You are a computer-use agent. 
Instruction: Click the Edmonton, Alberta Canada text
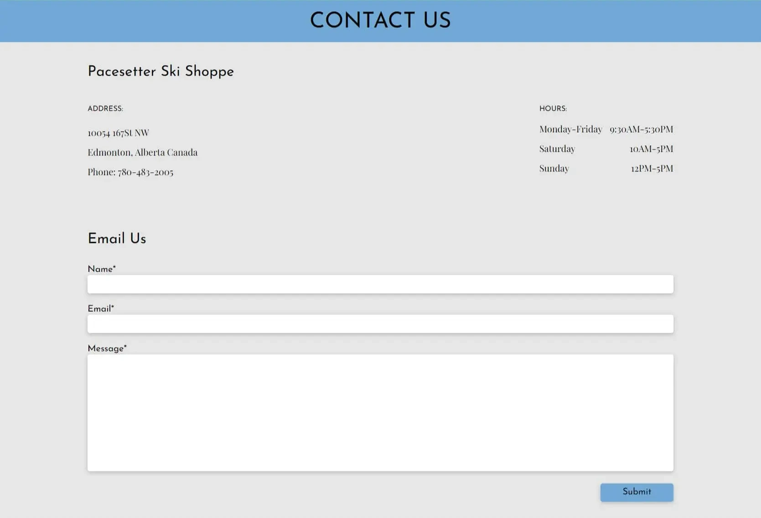coord(143,152)
